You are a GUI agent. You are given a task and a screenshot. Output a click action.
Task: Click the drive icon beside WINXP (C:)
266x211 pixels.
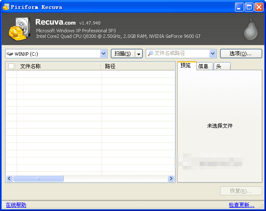pyautogui.click(x=10, y=54)
